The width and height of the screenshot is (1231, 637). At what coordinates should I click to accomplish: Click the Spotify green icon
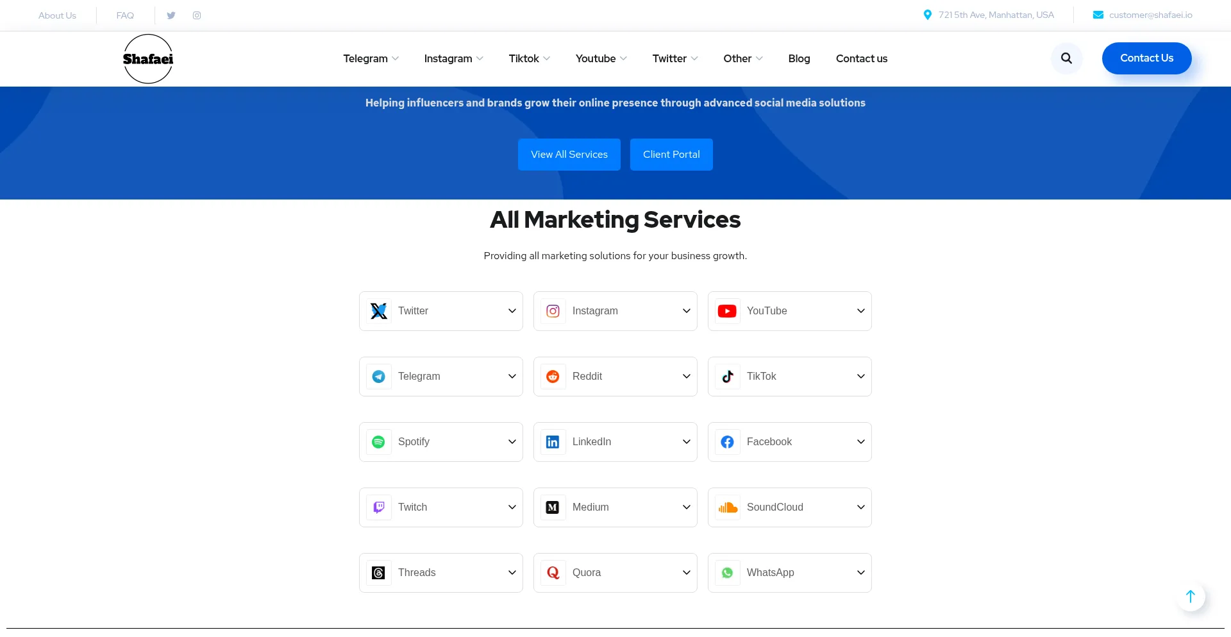point(379,442)
